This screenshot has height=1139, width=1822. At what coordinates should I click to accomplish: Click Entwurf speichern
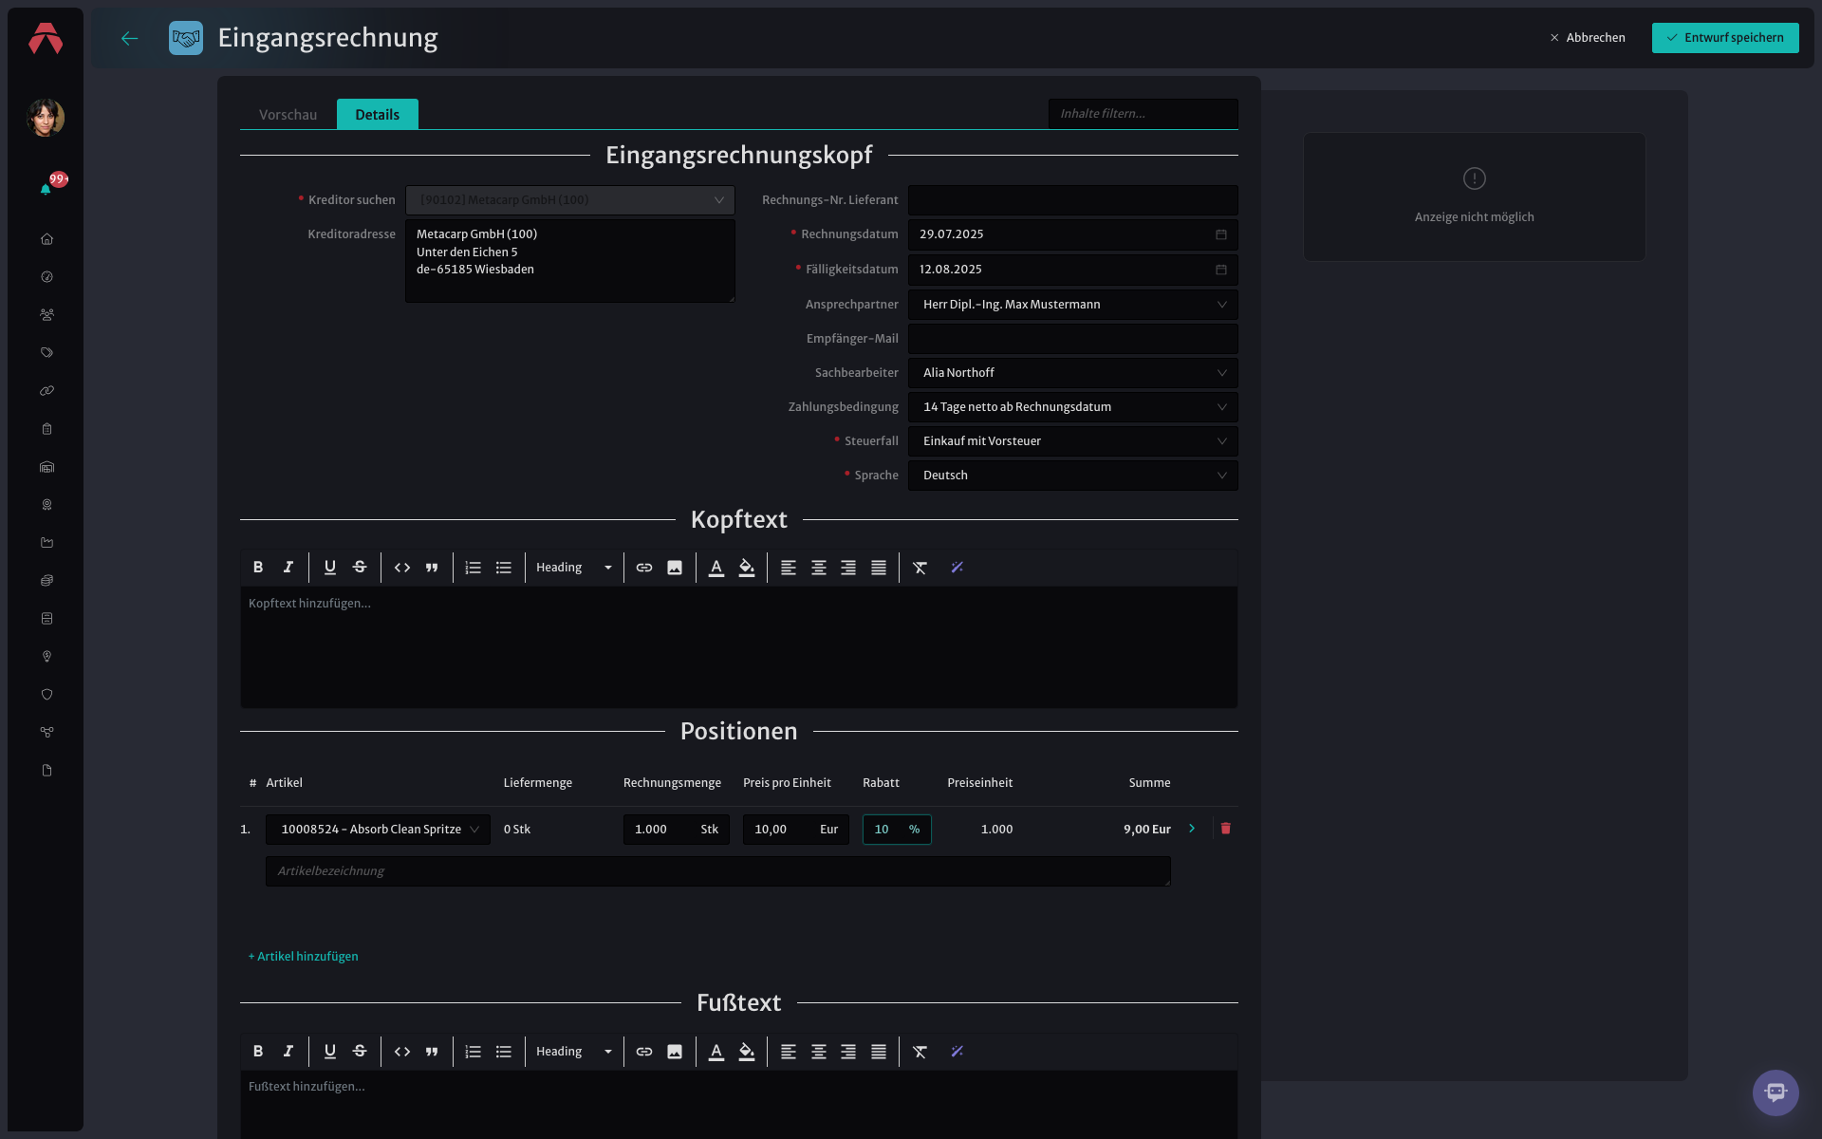coord(1725,38)
